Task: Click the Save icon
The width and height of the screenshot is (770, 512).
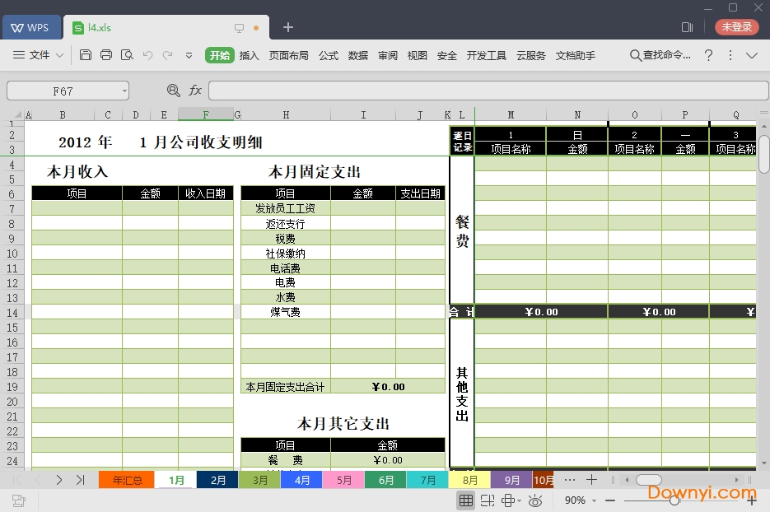Action: pyautogui.click(x=86, y=55)
